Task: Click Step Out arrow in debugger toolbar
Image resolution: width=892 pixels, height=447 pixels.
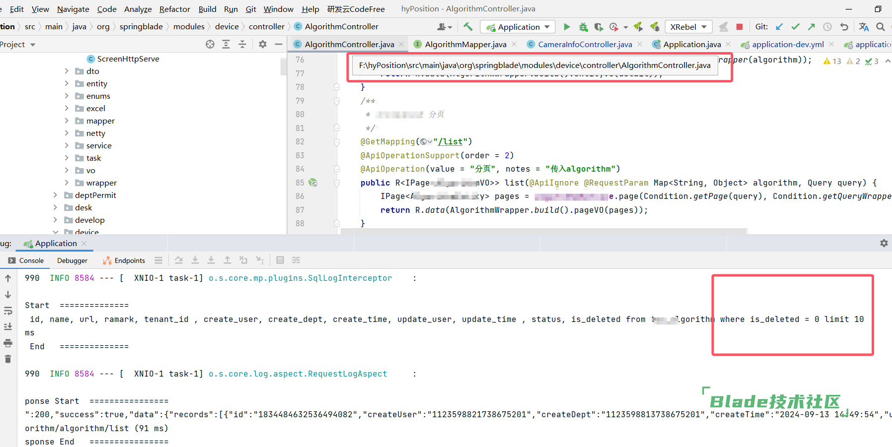Action: [227, 260]
